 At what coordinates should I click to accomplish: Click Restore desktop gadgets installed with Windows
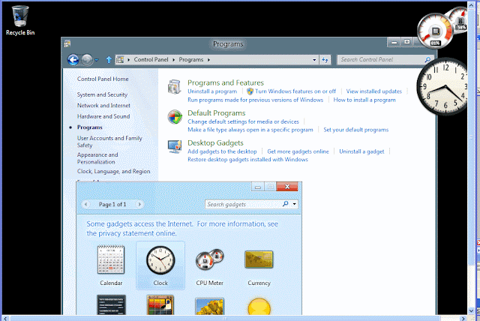point(247,160)
